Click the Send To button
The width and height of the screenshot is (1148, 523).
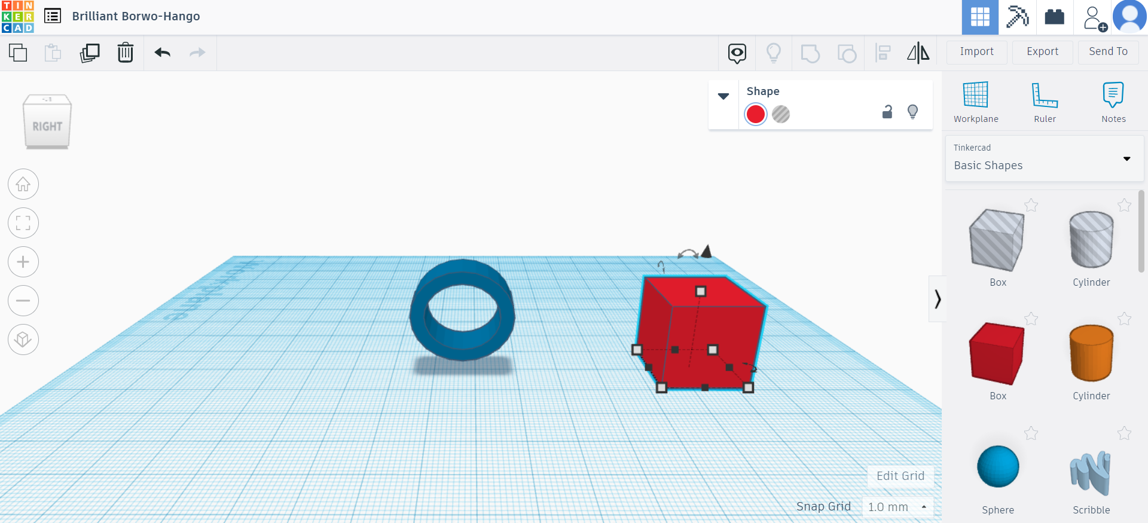1109,52
